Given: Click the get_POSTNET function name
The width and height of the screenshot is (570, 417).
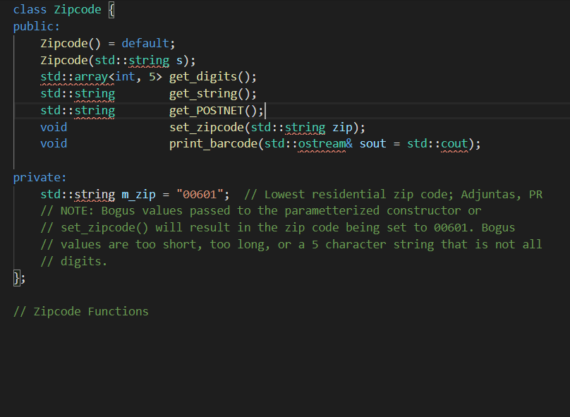Looking at the screenshot, I should (206, 111).
